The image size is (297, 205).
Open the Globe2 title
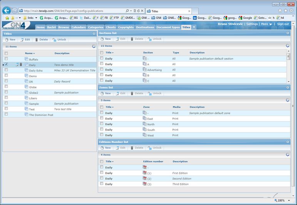(34, 93)
